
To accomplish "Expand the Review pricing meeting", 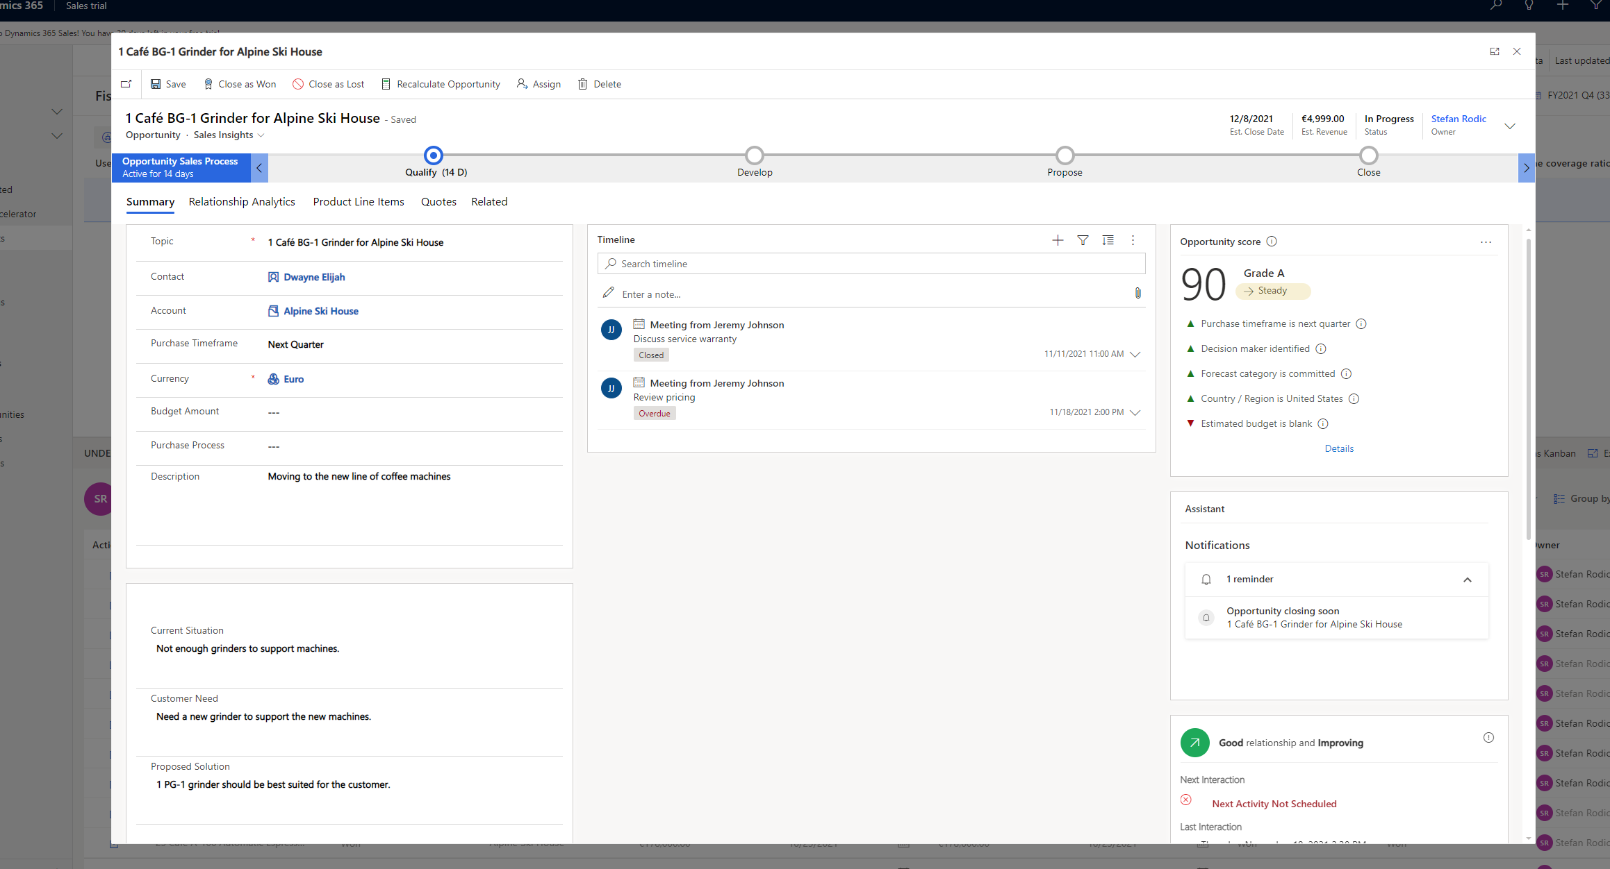I will point(1135,412).
